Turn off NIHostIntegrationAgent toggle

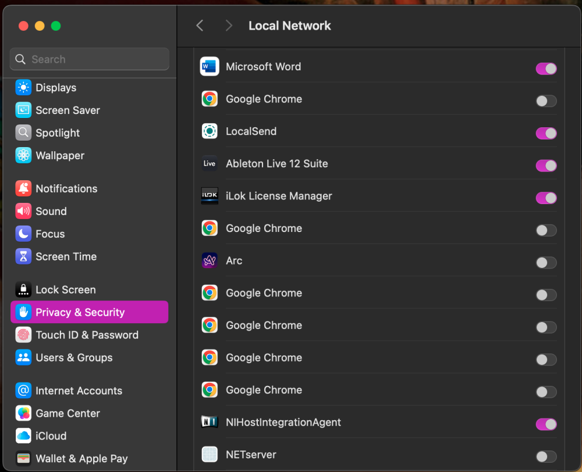point(546,424)
